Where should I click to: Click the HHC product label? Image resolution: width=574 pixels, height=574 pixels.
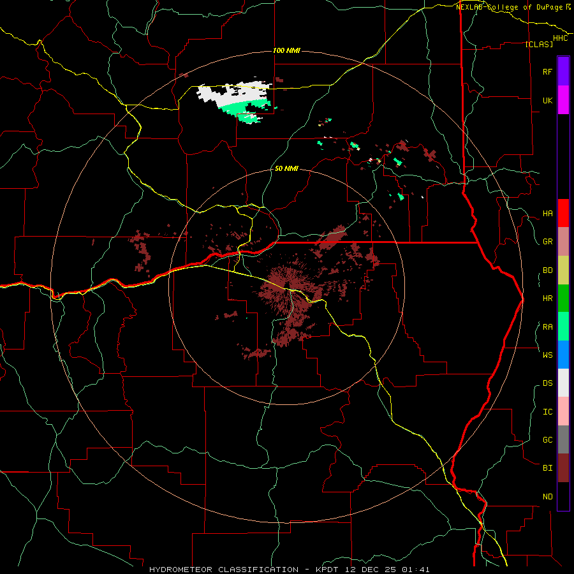[x=561, y=38]
